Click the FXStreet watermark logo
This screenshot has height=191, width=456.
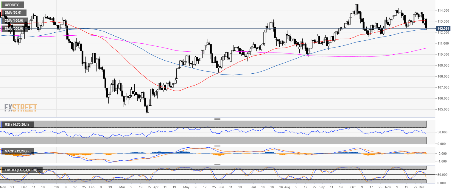pyautogui.click(x=21, y=108)
